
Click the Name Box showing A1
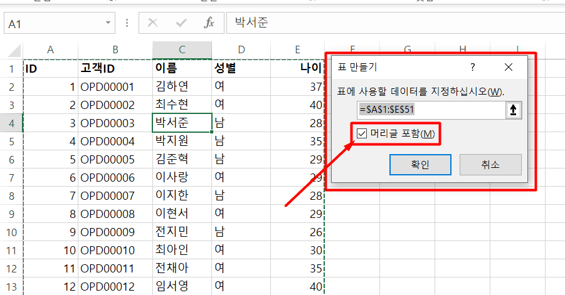[60, 23]
